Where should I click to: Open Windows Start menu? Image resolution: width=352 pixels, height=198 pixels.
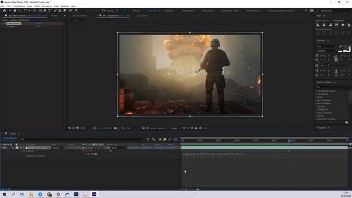[x=4, y=194]
